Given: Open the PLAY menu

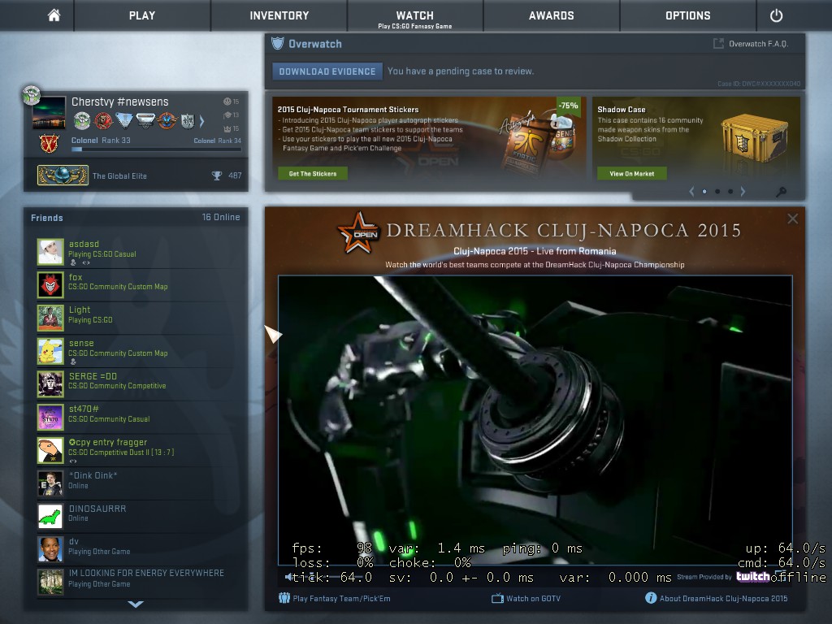Looking at the screenshot, I should pos(142,15).
